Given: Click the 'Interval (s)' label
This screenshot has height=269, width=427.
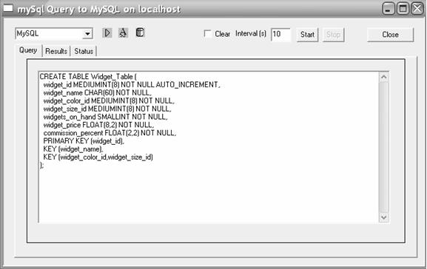Looking at the screenshot, I should 251,34.
